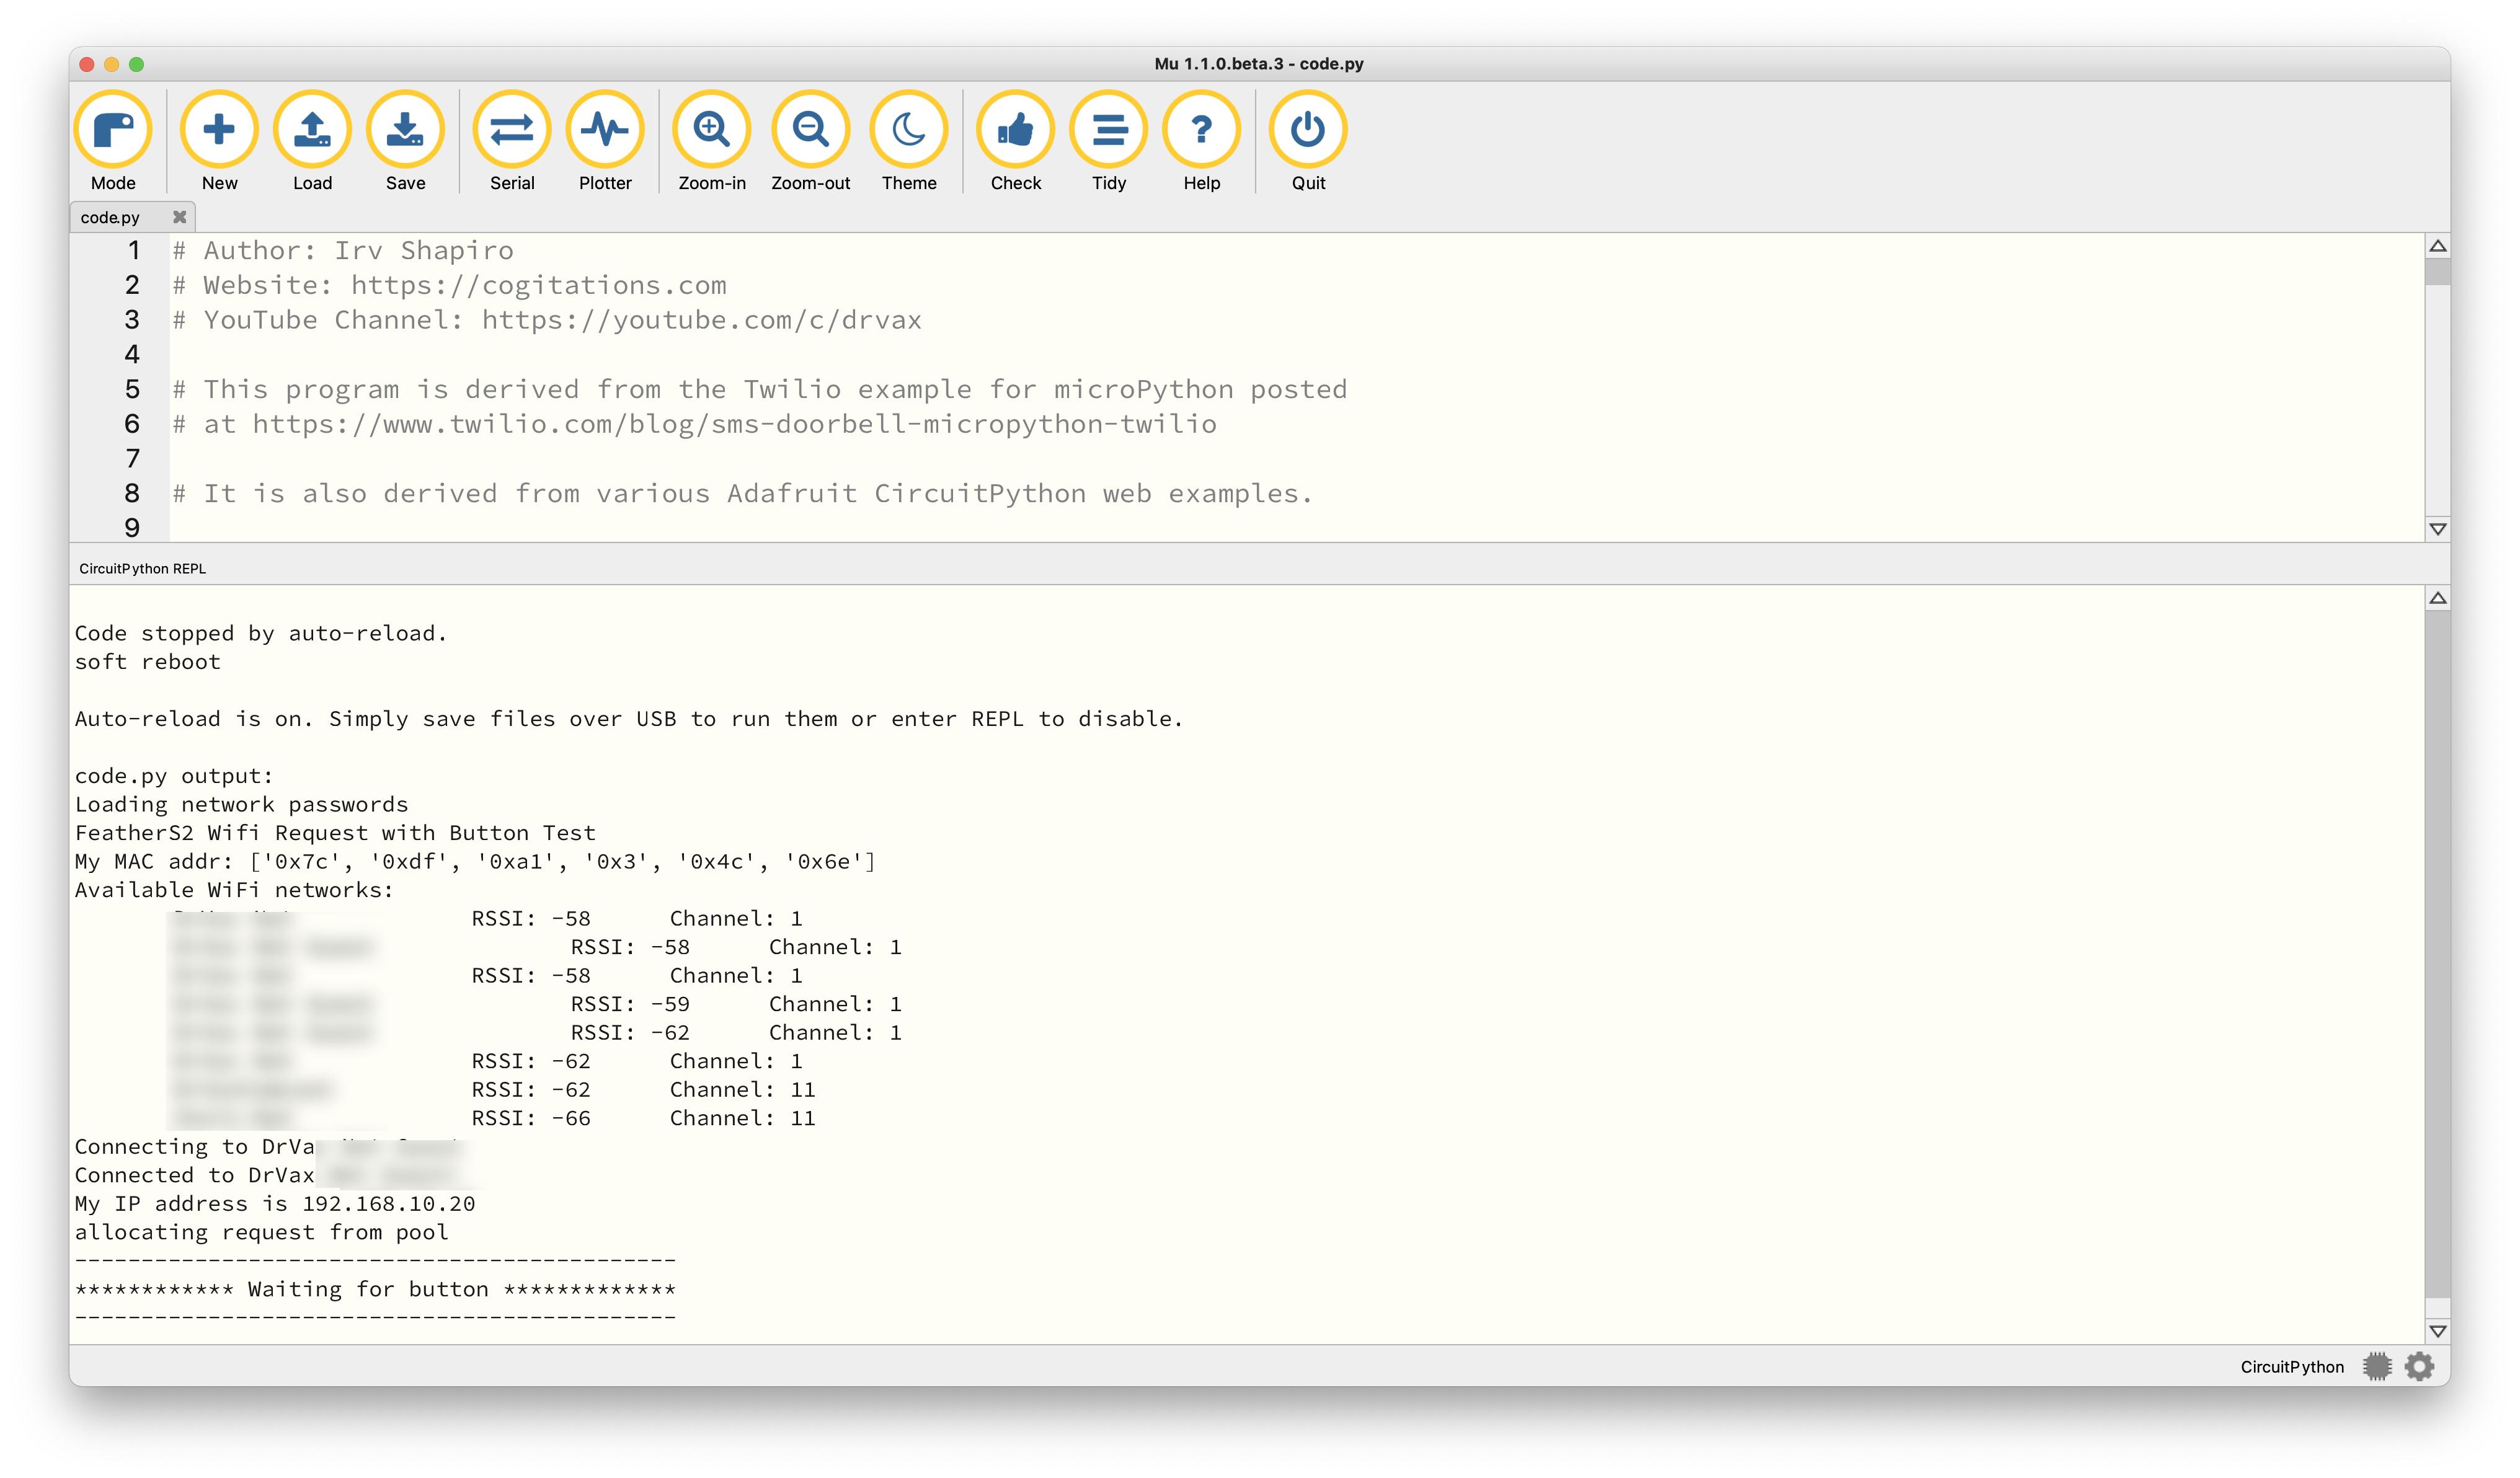The width and height of the screenshot is (2520, 1478).
Task: Click the YouTube Channel comment line
Action: coord(547,320)
